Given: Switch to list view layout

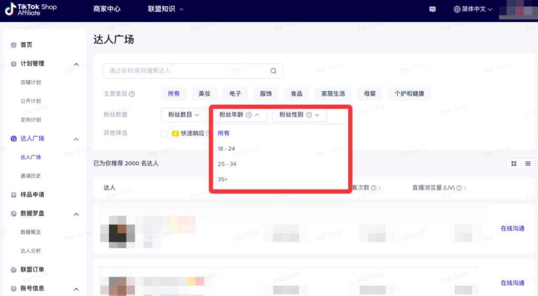Looking at the screenshot, I should (527, 164).
